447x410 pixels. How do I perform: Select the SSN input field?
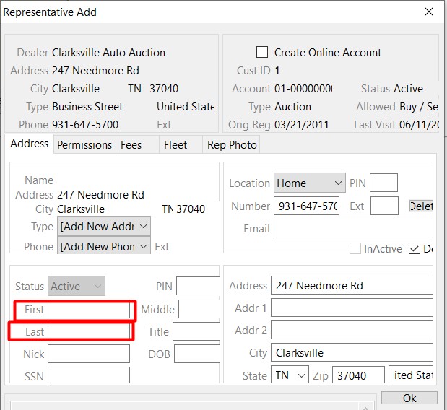89,376
